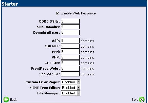Click the Back text link
Image resolution: width=148 pixels, height=103 pixels.
click(x=13, y=99)
